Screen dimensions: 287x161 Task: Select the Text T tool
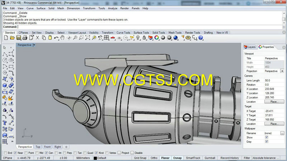click(5, 123)
